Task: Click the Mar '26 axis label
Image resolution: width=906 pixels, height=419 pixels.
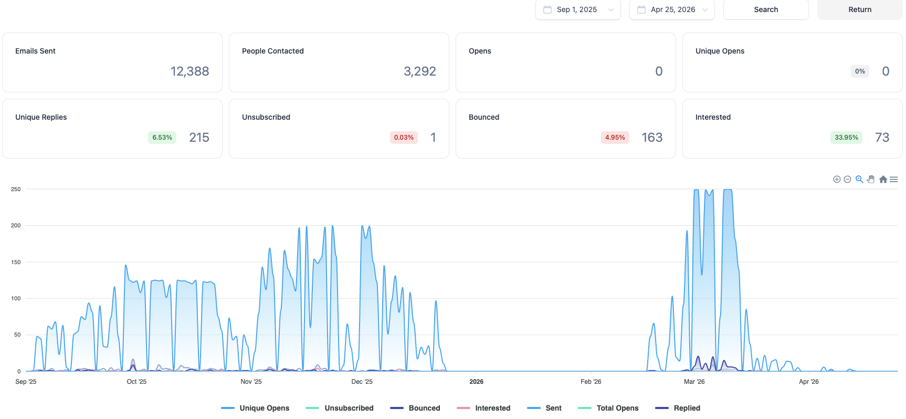Action: click(x=694, y=382)
